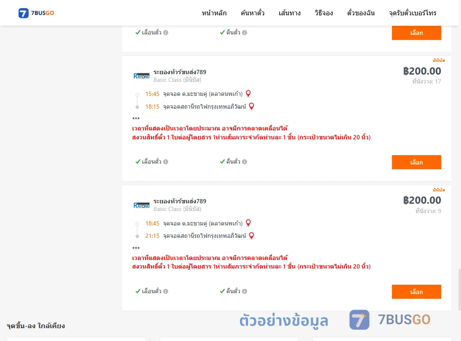Open วิธีจอง menu item
Screen dimensions: 461x341
click(x=324, y=13)
